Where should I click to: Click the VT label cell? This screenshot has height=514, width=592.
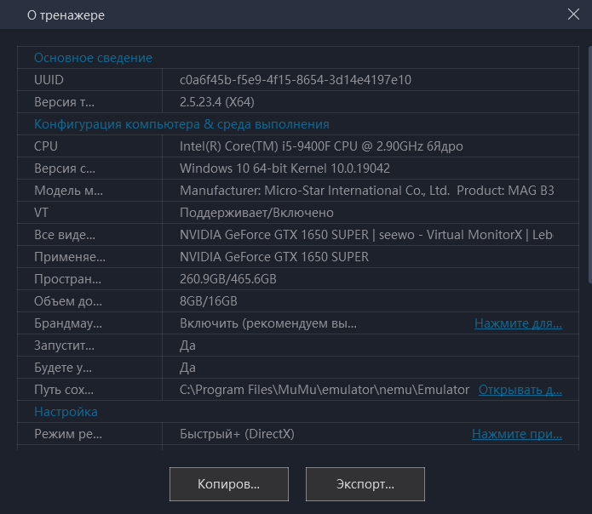pyautogui.click(x=89, y=213)
